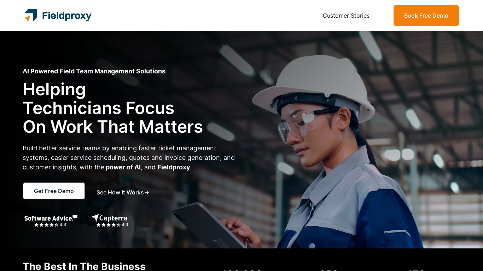Click the bold power of AI text

coord(123,167)
